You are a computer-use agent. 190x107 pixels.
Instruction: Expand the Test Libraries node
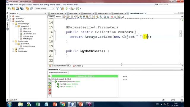13,51
